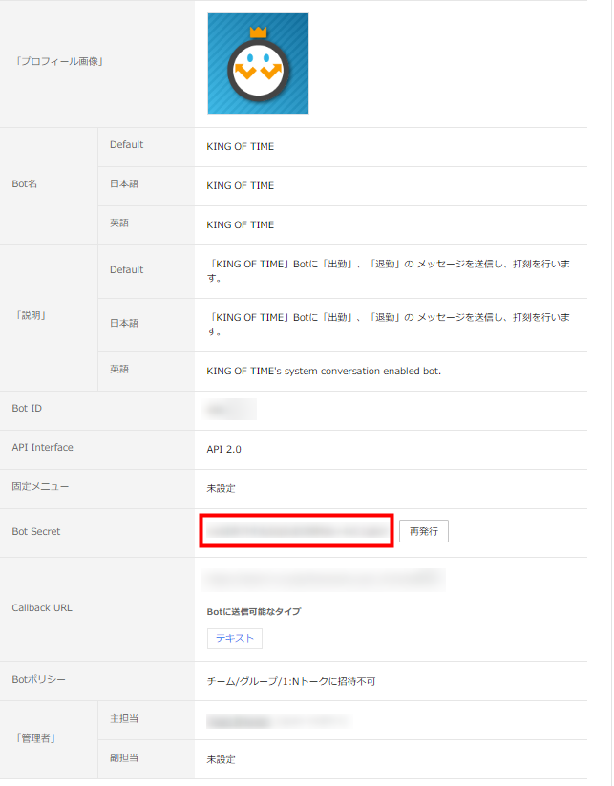Click the 「説明」 label

31,316
